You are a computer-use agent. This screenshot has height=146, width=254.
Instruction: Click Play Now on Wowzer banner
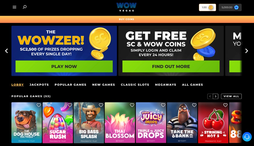tap(64, 66)
